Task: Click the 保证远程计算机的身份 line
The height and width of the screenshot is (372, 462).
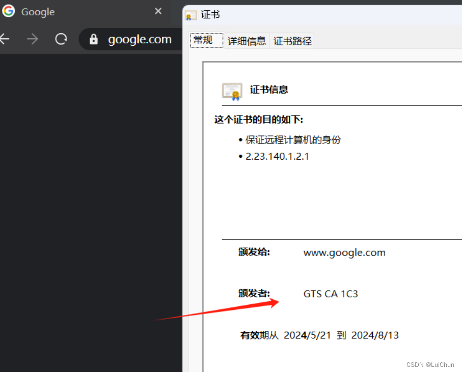Action: click(x=293, y=140)
